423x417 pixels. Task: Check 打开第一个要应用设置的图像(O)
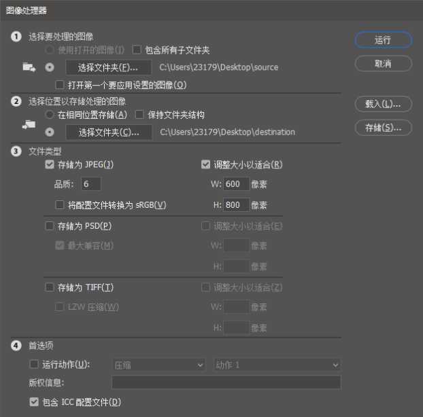[60, 85]
